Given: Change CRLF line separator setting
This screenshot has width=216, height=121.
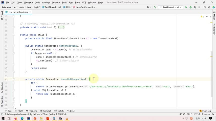Looking at the screenshot, I should tap(189, 114).
